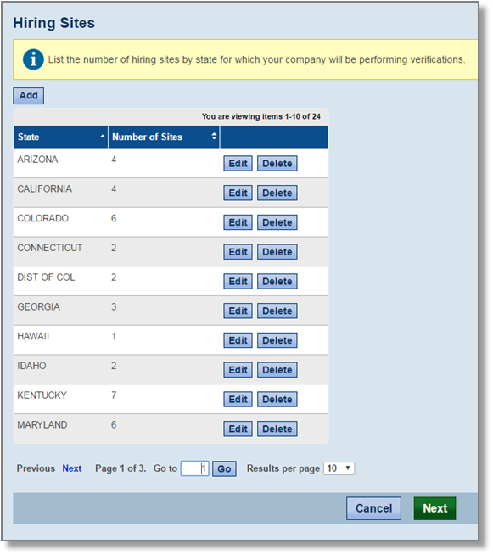Delete the CALIFORNIA row
This screenshot has height=555, width=493.
[x=277, y=193]
